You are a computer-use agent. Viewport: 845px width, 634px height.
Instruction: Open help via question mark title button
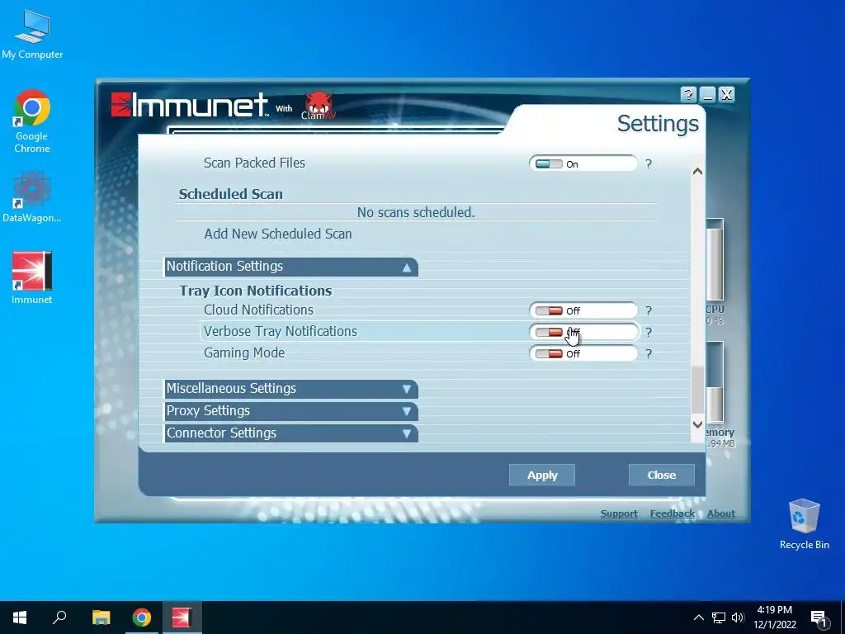[688, 95]
